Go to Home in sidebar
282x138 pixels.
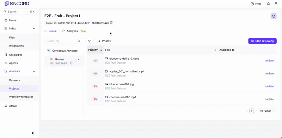pos(13,20)
